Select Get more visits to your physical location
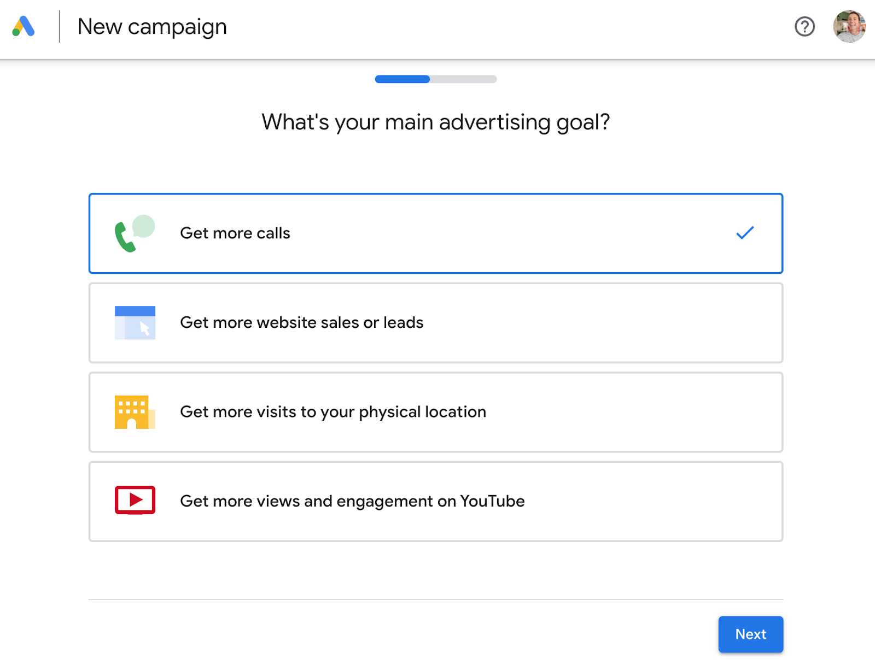Screen dimensions: 875x671 click(436, 412)
